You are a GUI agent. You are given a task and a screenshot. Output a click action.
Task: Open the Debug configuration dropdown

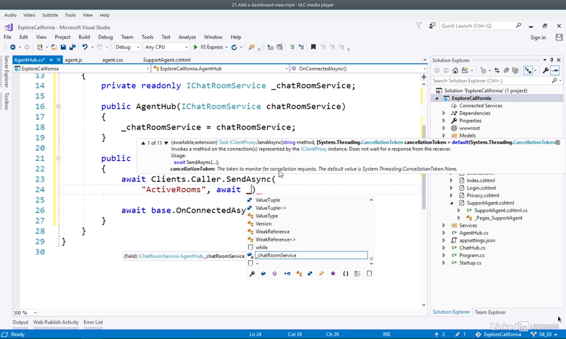pos(127,48)
